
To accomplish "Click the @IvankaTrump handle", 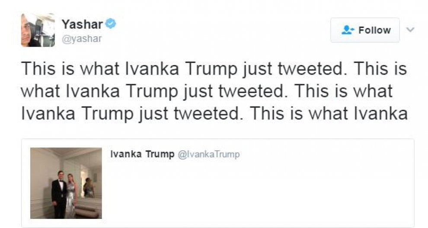I will 209,154.
